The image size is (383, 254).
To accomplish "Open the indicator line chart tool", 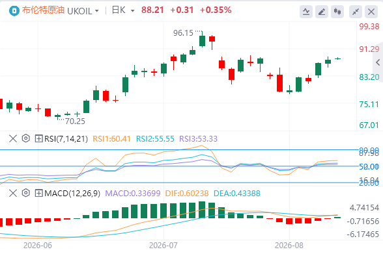I will point(306,12).
